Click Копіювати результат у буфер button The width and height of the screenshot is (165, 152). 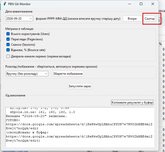coord(132,102)
